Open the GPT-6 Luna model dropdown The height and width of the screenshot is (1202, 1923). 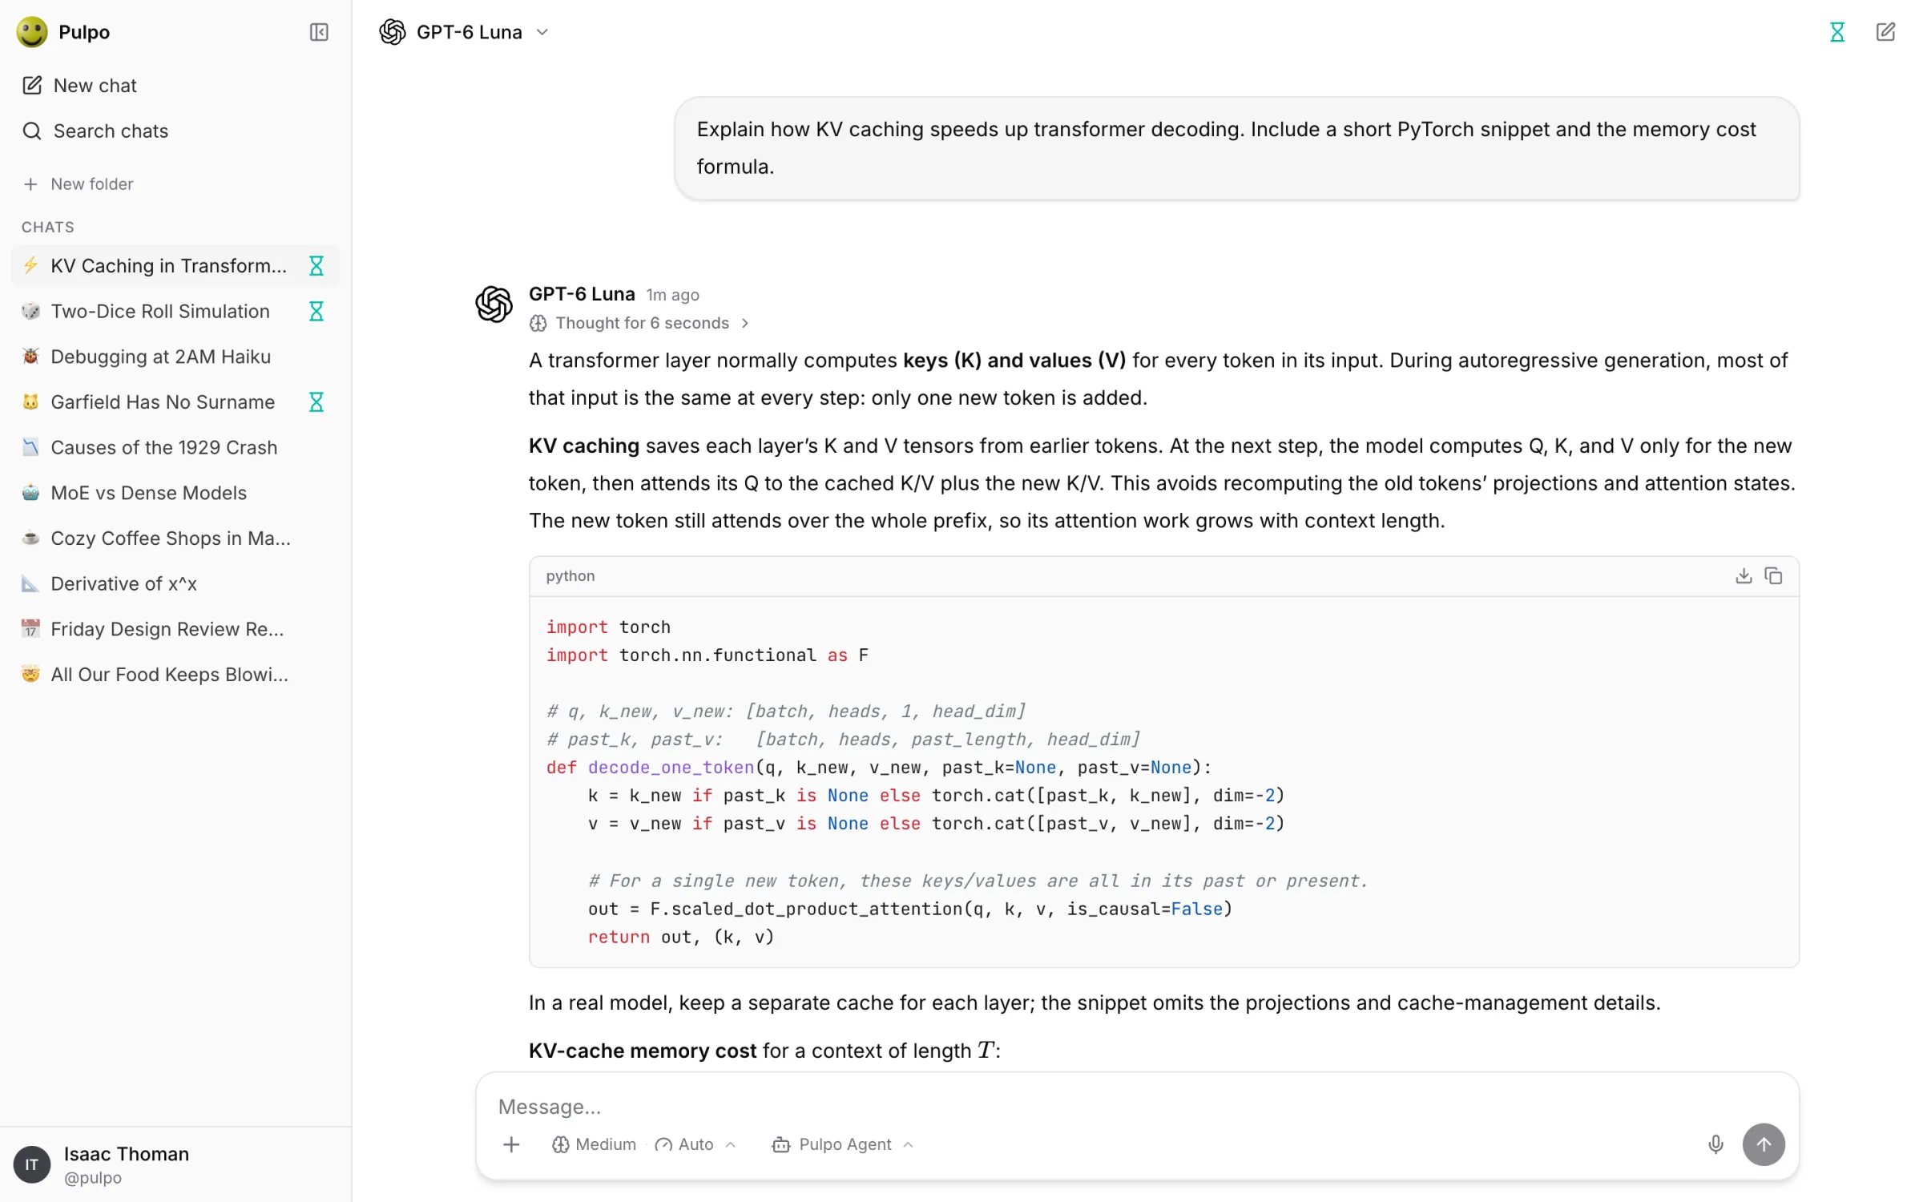(465, 32)
